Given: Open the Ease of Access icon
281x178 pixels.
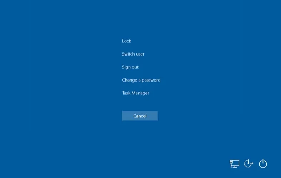Looking at the screenshot, I should pyautogui.click(x=249, y=163).
